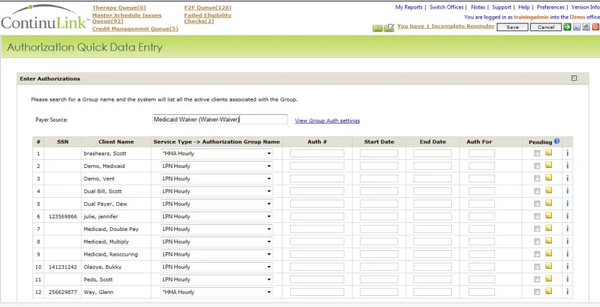Viewport: 600px width, 307px height.
Task: Collapse the Enter Authorizations section
Action: click(x=574, y=78)
